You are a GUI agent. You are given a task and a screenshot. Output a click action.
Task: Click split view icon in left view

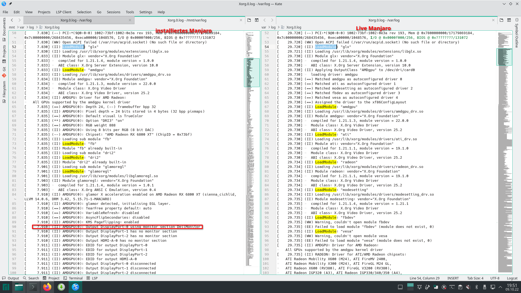257,20
